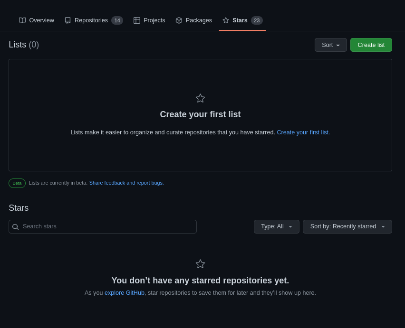Open the Overview tab
This screenshot has width=405, height=328.
pyautogui.click(x=37, y=20)
